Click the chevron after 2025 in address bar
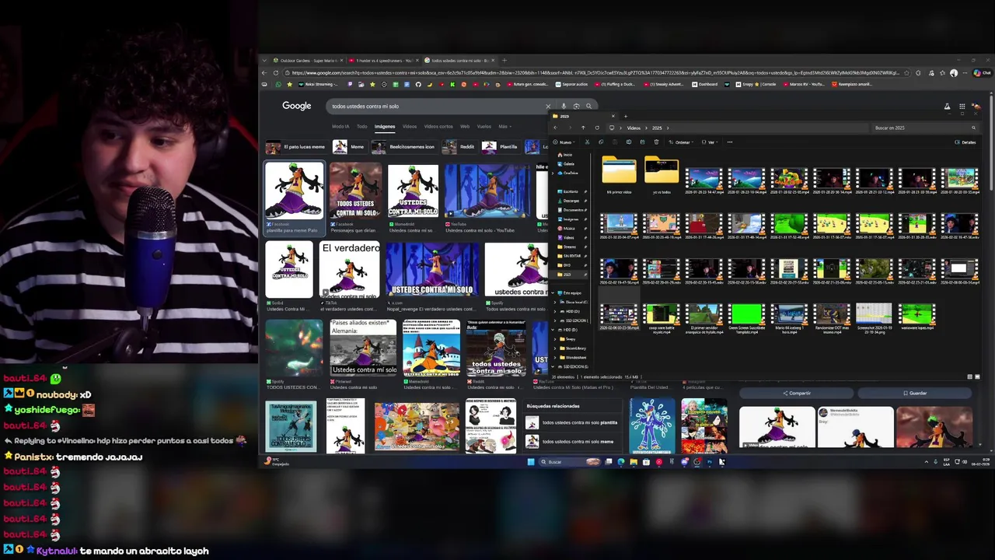This screenshot has width=995, height=560. 668,128
